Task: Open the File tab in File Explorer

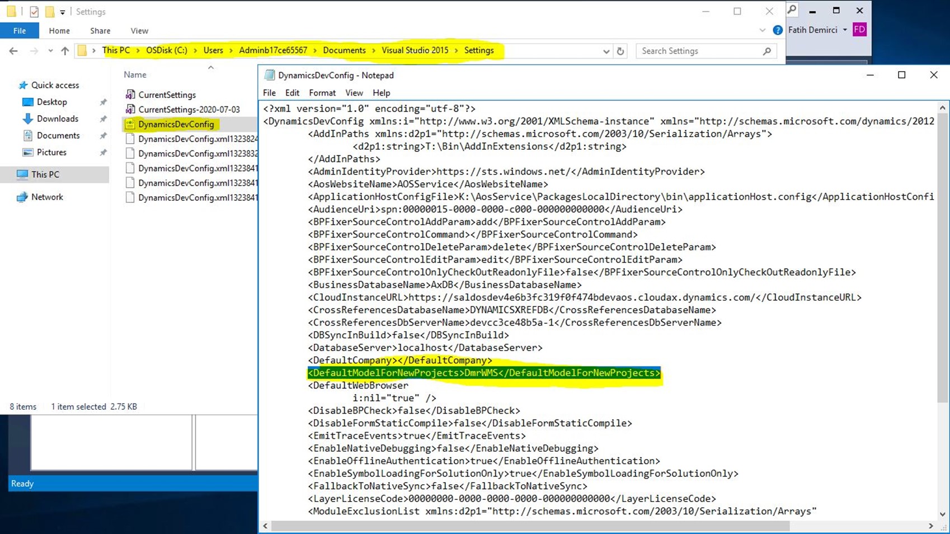Action: point(20,31)
